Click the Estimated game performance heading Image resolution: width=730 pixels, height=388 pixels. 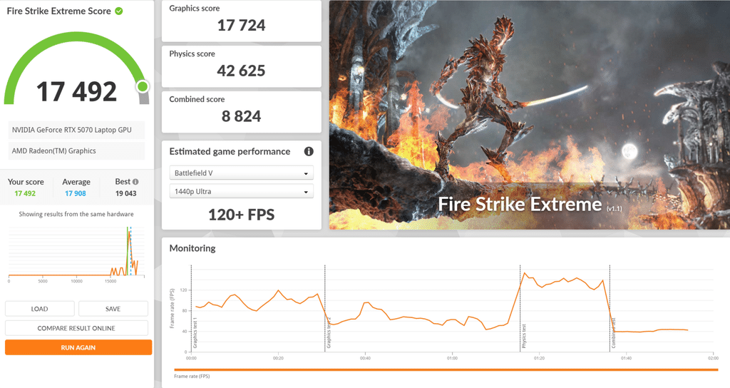(x=230, y=151)
